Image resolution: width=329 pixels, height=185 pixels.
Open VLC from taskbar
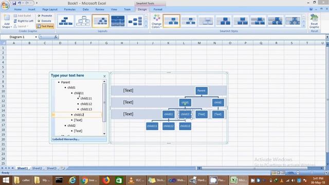(x=136, y=180)
